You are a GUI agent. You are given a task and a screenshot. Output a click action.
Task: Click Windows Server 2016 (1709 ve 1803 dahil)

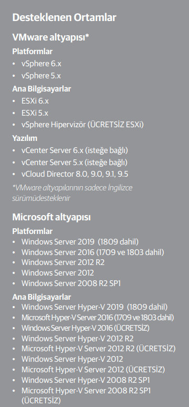[x=93, y=252]
